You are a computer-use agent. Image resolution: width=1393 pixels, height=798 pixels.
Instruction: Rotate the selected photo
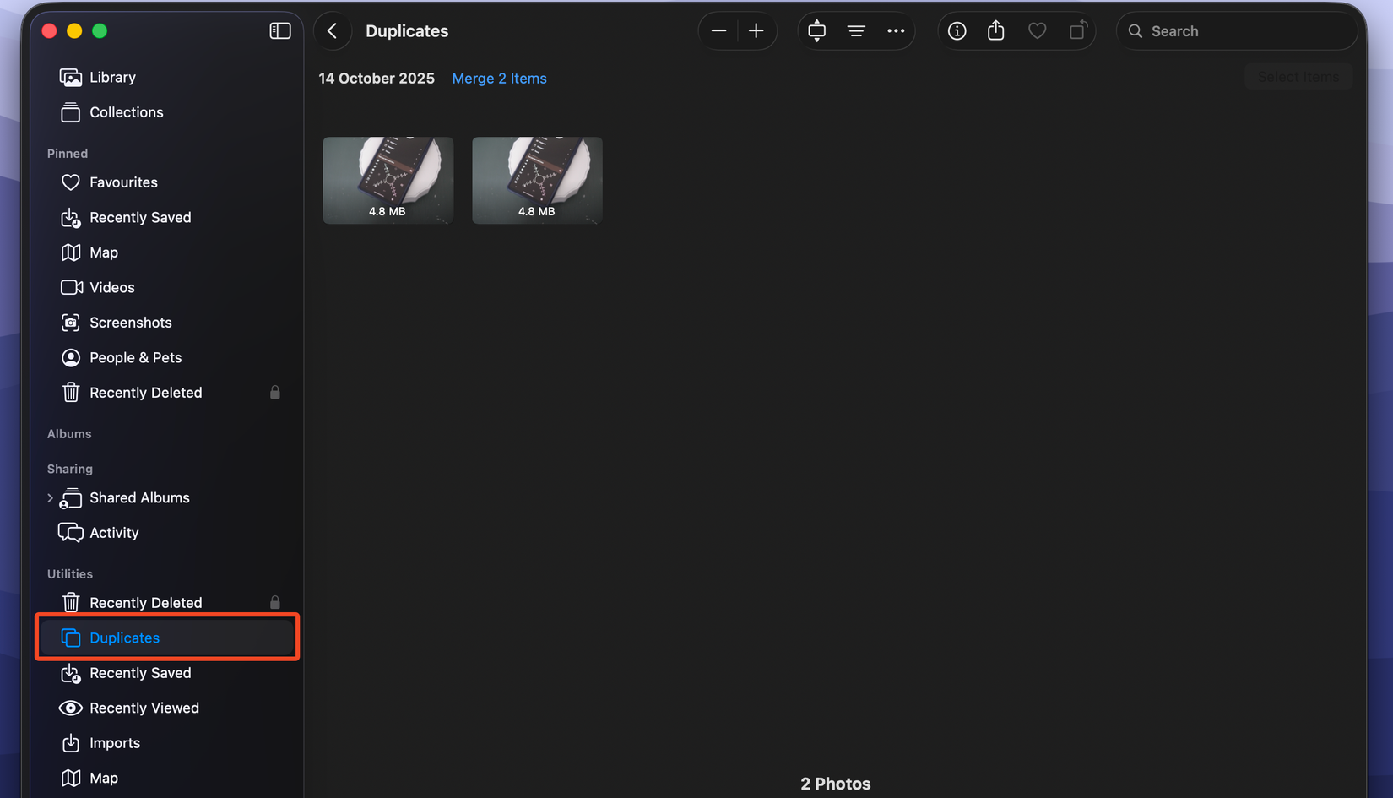coord(1077,30)
